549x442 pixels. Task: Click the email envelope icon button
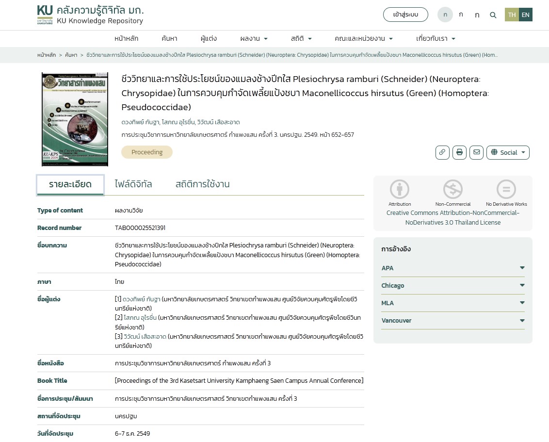(x=477, y=152)
